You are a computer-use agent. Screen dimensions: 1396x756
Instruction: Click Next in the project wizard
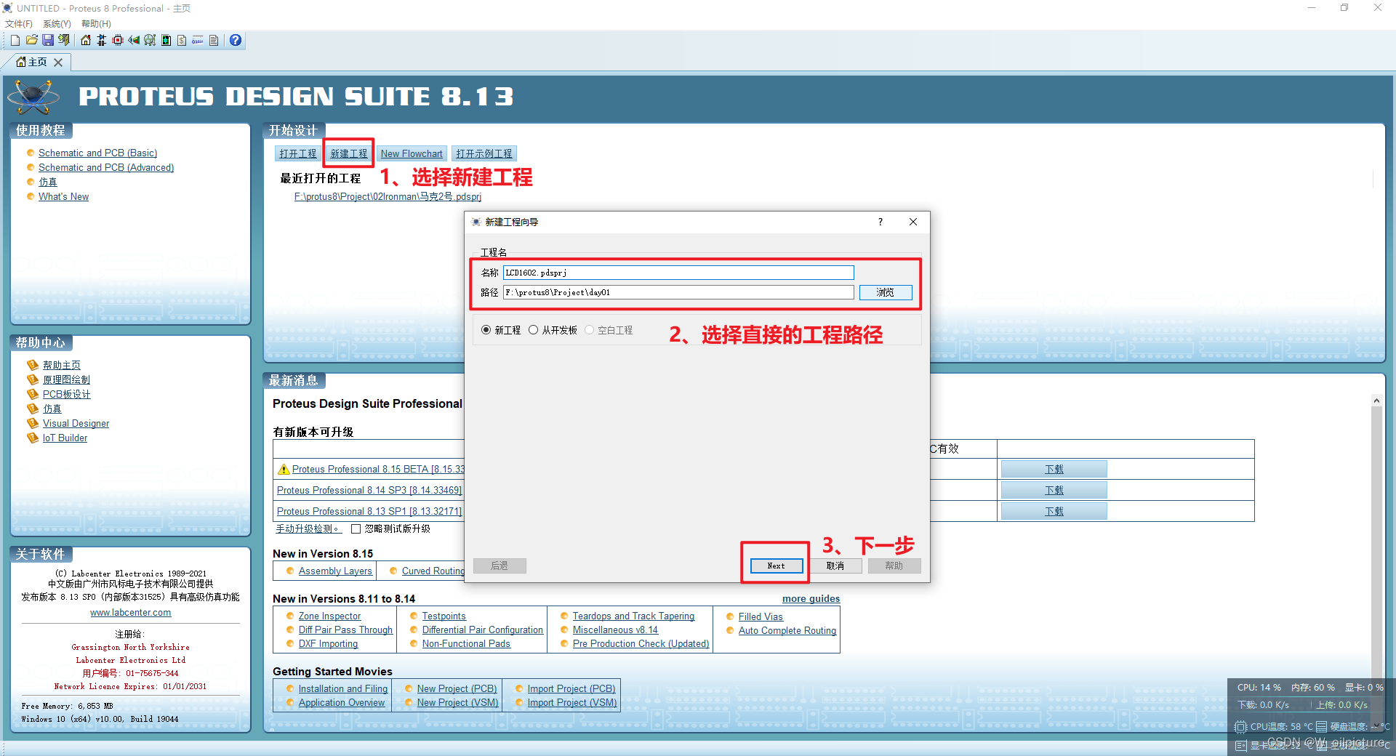click(776, 566)
